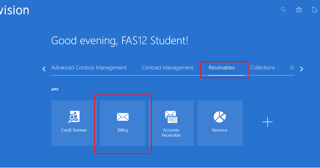Open the Collections tab
Image resolution: width=320 pixels, height=168 pixels.
[262, 68]
